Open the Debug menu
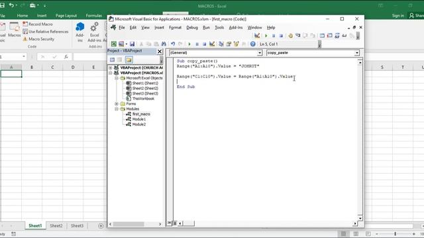 pyautogui.click(x=192, y=28)
